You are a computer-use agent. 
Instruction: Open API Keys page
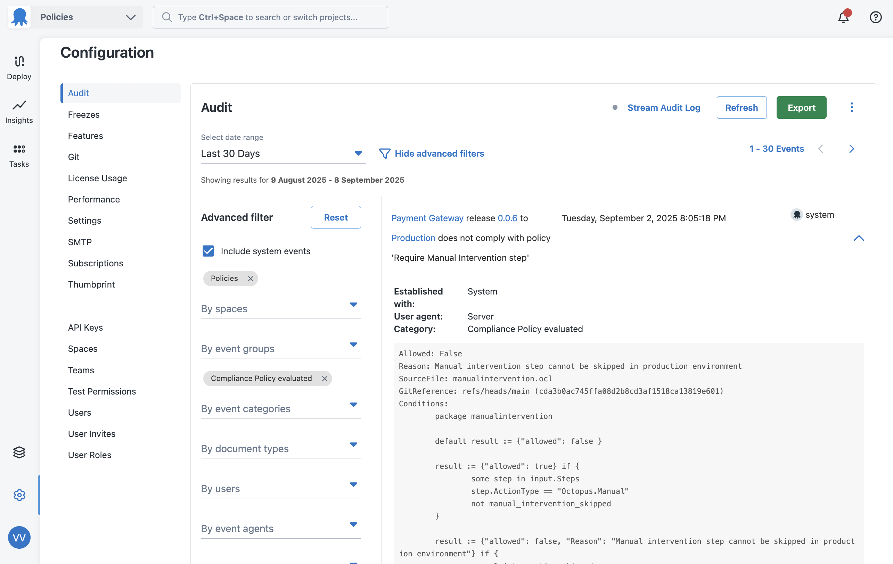pyautogui.click(x=85, y=327)
